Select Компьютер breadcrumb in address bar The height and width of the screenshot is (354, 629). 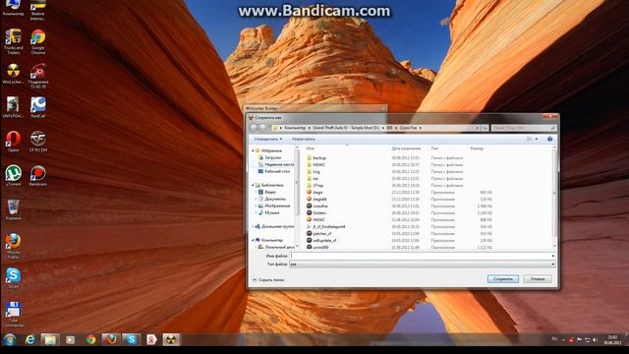point(295,128)
